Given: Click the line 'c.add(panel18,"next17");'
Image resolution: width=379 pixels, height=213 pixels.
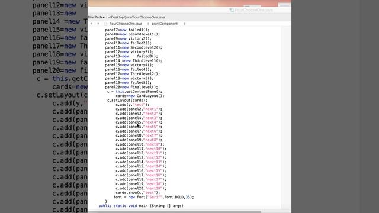Looking at the screenshot, I should (141, 179).
